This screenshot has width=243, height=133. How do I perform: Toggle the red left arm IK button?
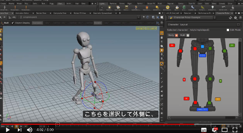click(x=172, y=45)
